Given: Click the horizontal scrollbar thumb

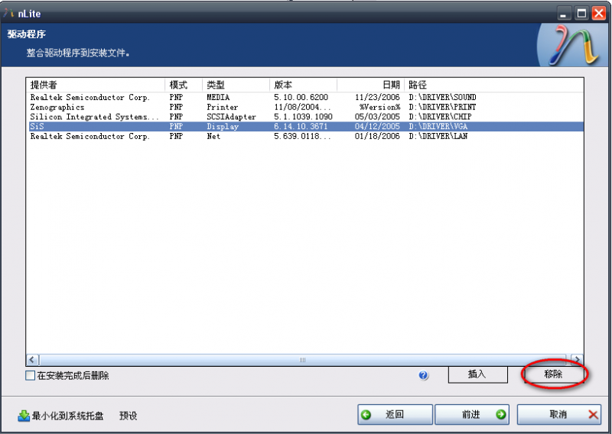Looking at the screenshot, I should (302, 360).
